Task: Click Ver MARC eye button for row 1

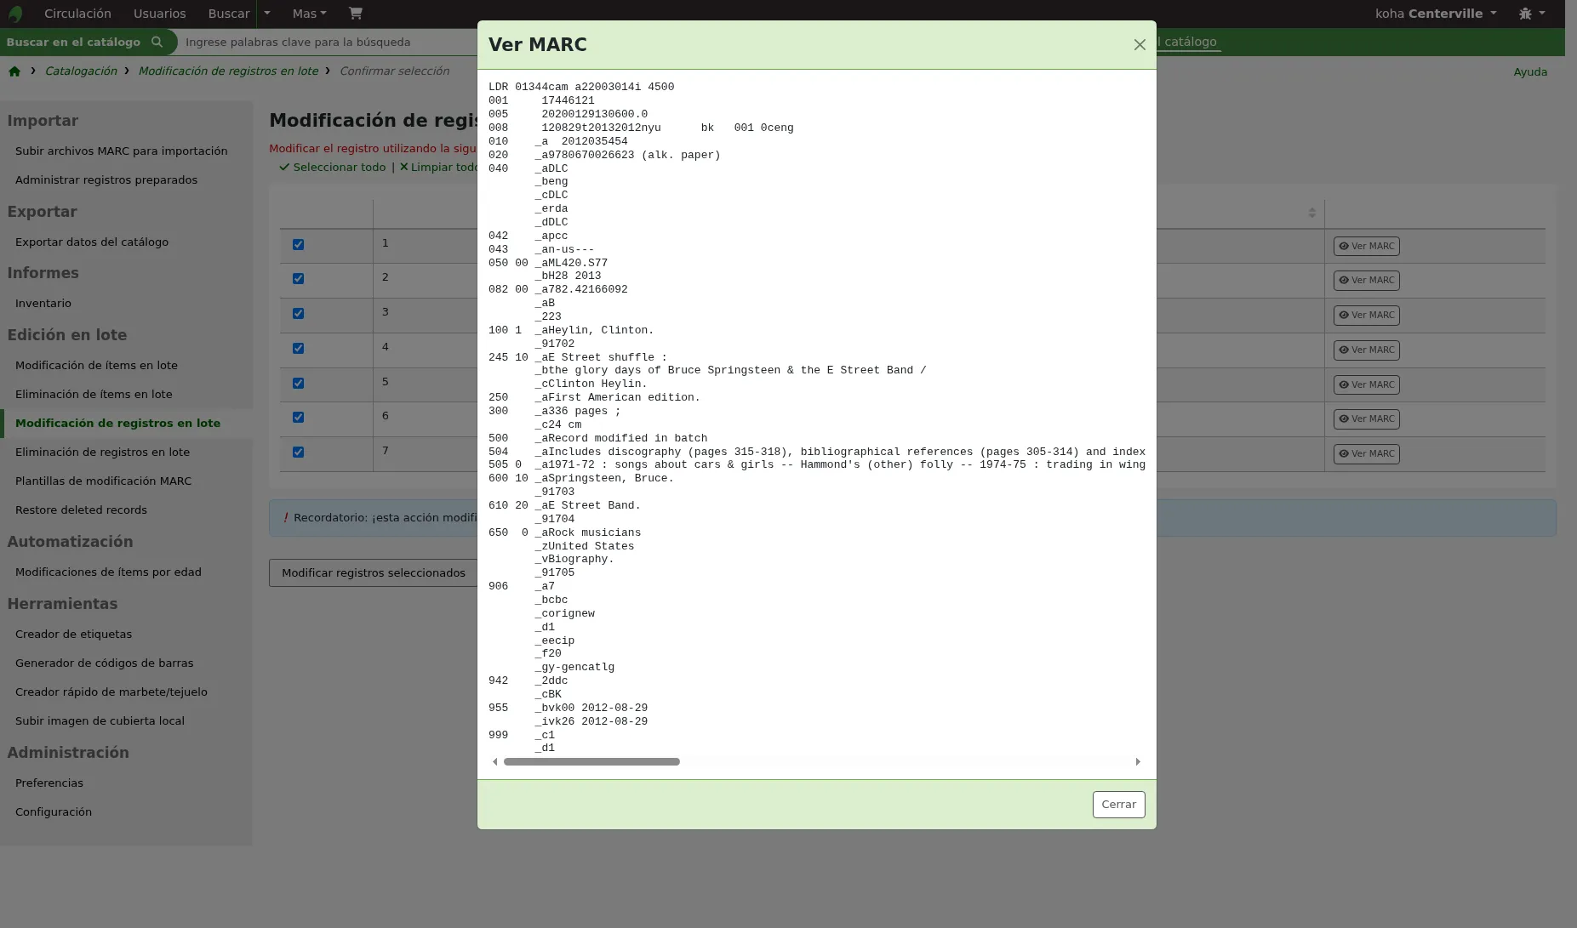Action: click(x=1366, y=247)
